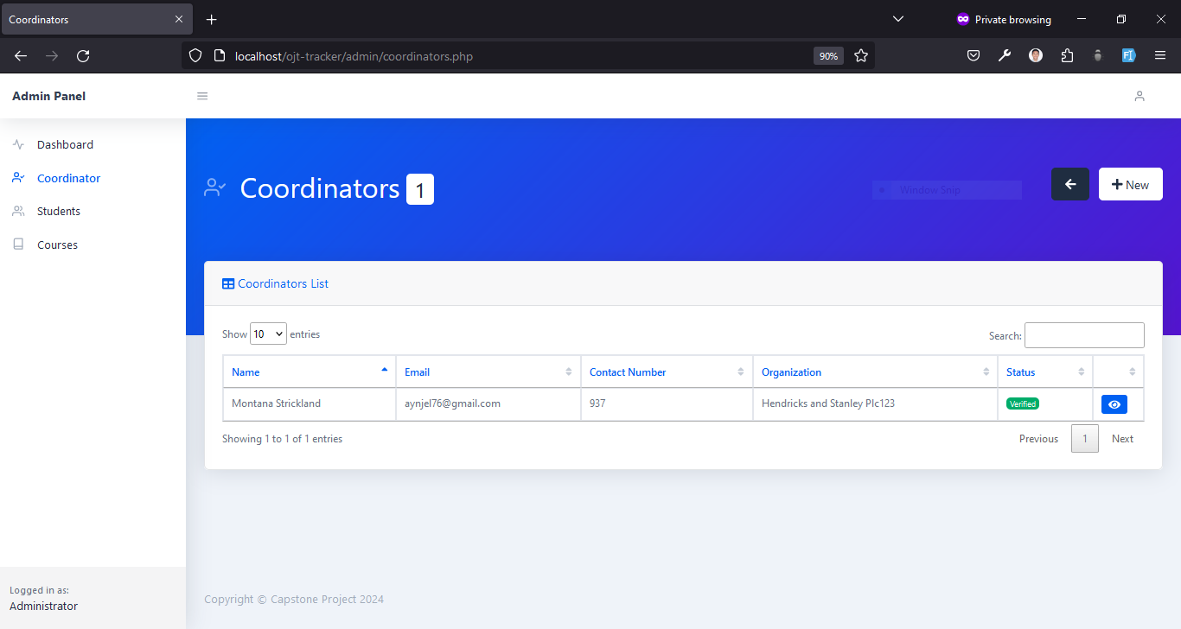Go to Courses in the sidebar
This screenshot has width=1181, height=629.
click(x=57, y=245)
